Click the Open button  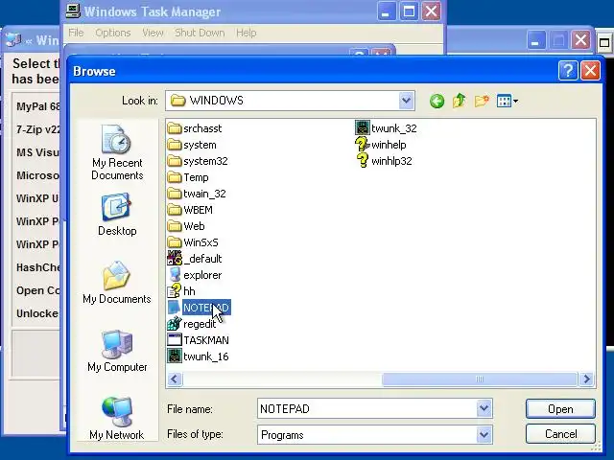pos(560,409)
